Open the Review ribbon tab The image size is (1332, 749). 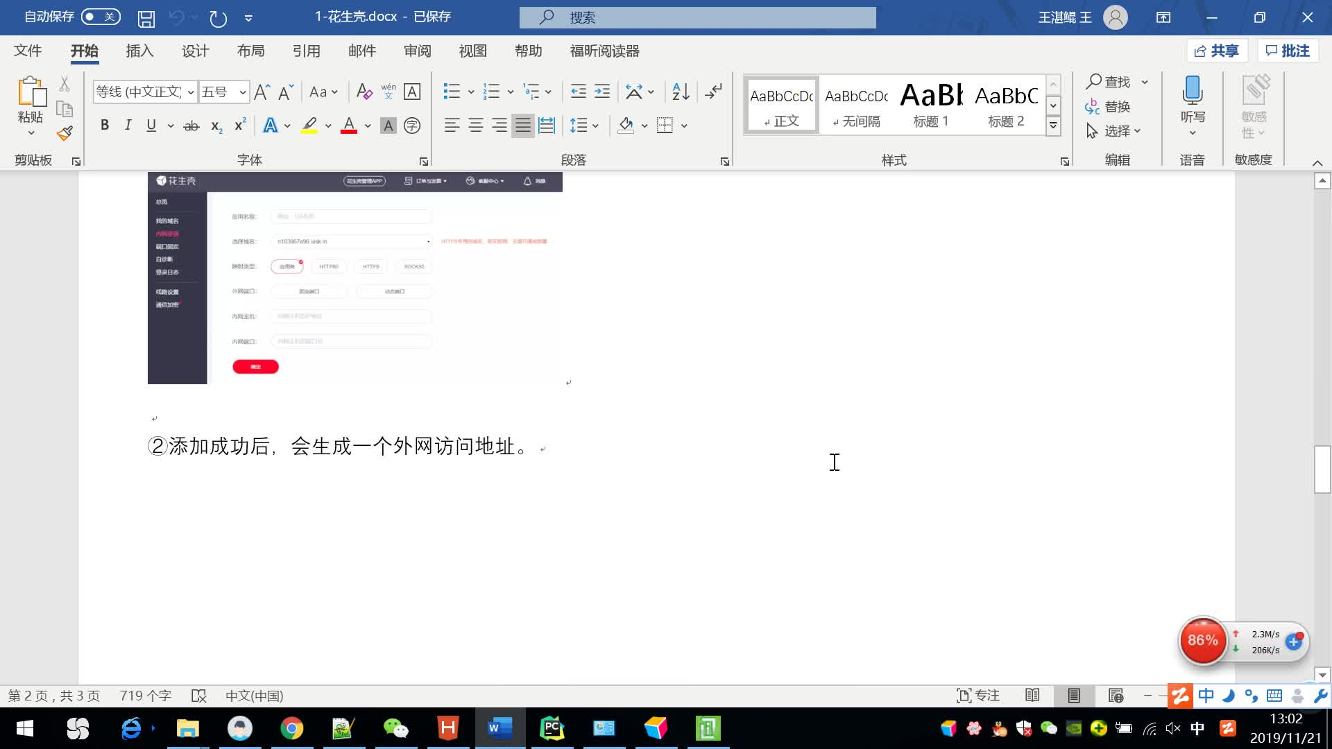(417, 51)
